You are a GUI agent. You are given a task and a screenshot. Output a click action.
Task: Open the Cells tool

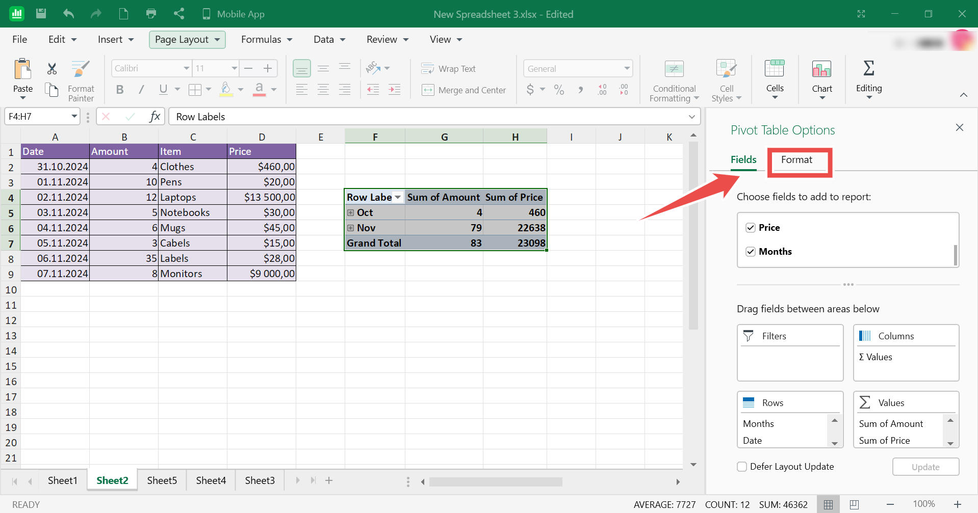775,79
